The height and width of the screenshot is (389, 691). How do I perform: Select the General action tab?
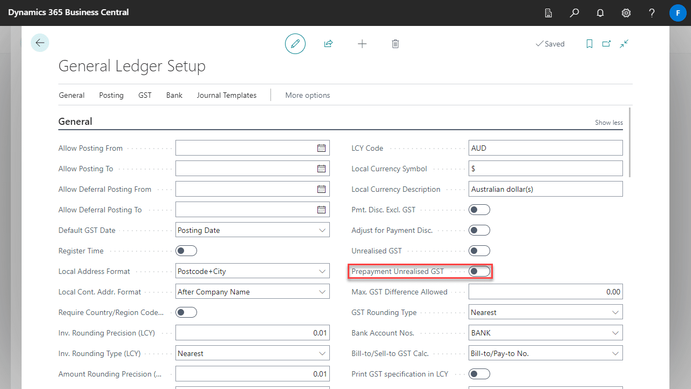click(x=71, y=95)
